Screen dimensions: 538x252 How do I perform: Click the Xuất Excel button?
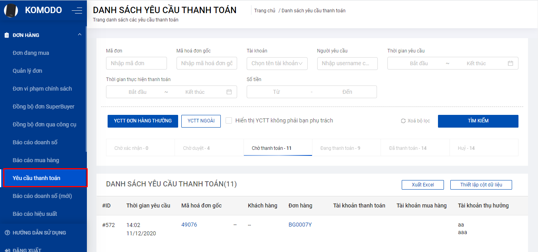[x=423, y=185]
